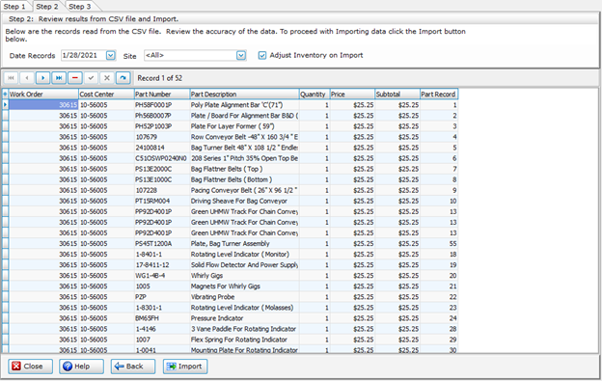Viewport: 602px width, 381px height.
Task: Select part number PS13E1000C cell
Action: [162, 179]
